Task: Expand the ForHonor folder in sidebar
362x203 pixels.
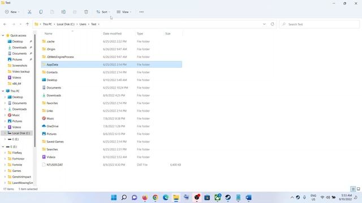Action: click(x=5, y=158)
